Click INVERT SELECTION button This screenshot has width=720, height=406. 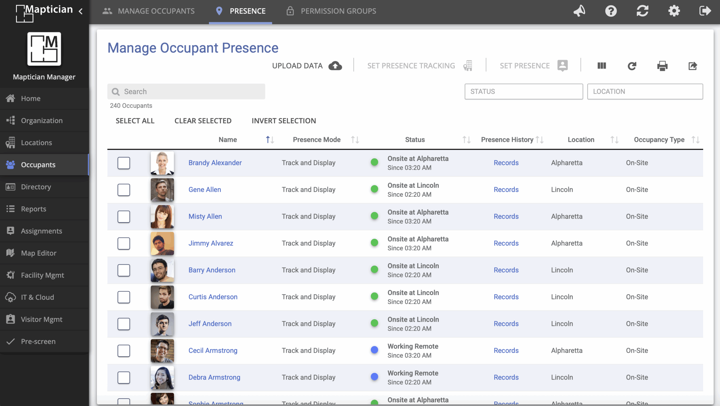(x=284, y=121)
